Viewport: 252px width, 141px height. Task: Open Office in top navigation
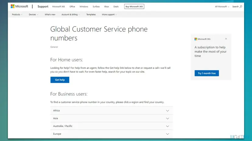point(72,7)
